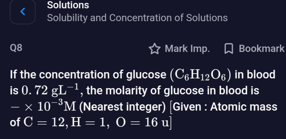286x139 pixels.
Task: Tap the back chevron button
Action: [23, 12]
